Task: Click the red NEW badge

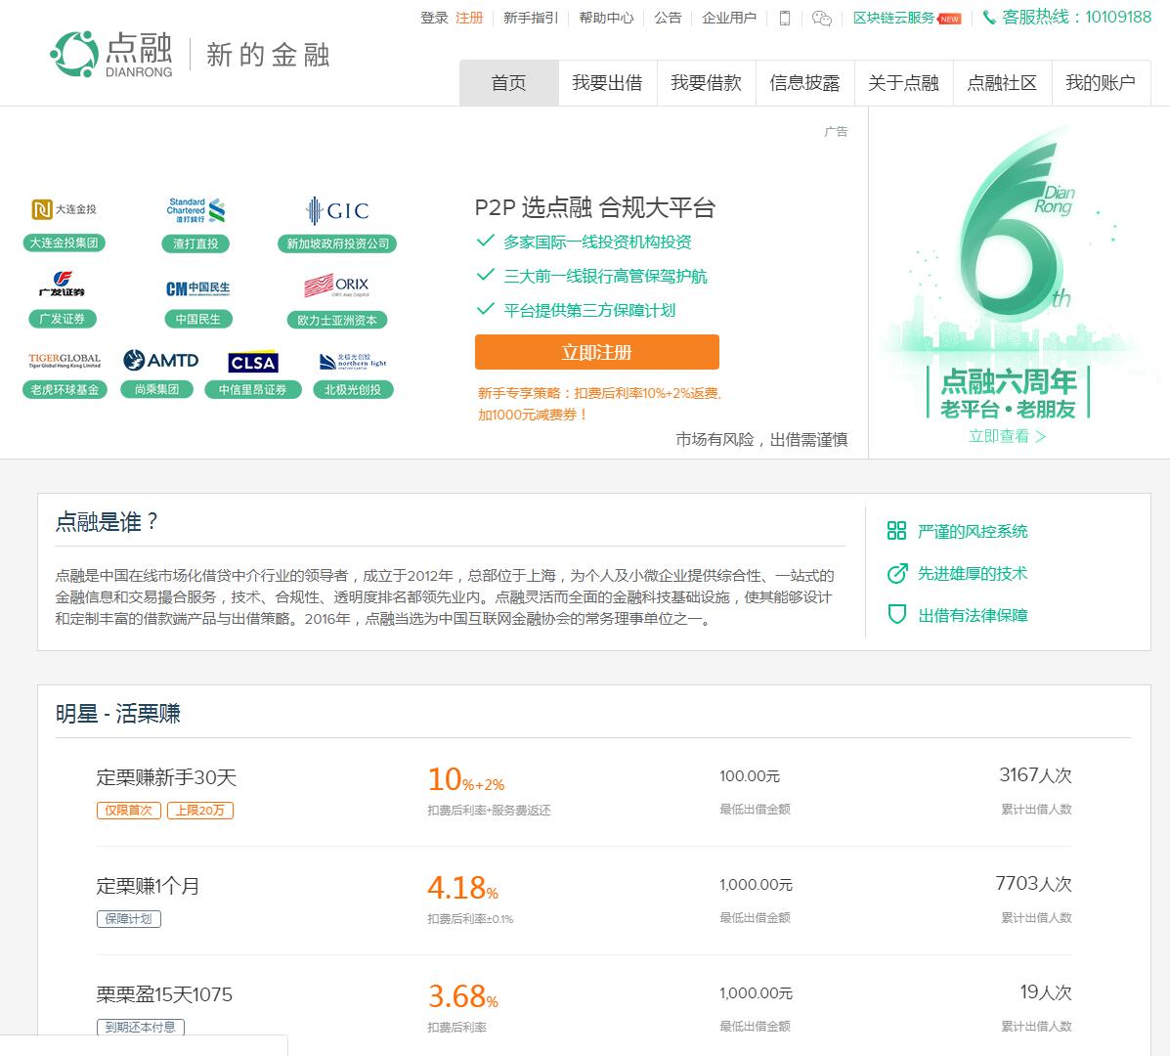Action: coord(949,20)
